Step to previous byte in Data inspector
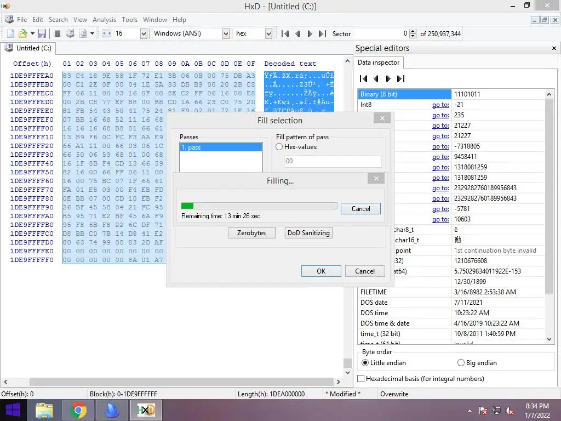This screenshot has width=561, height=421. pyautogui.click(x=376, y=79)
